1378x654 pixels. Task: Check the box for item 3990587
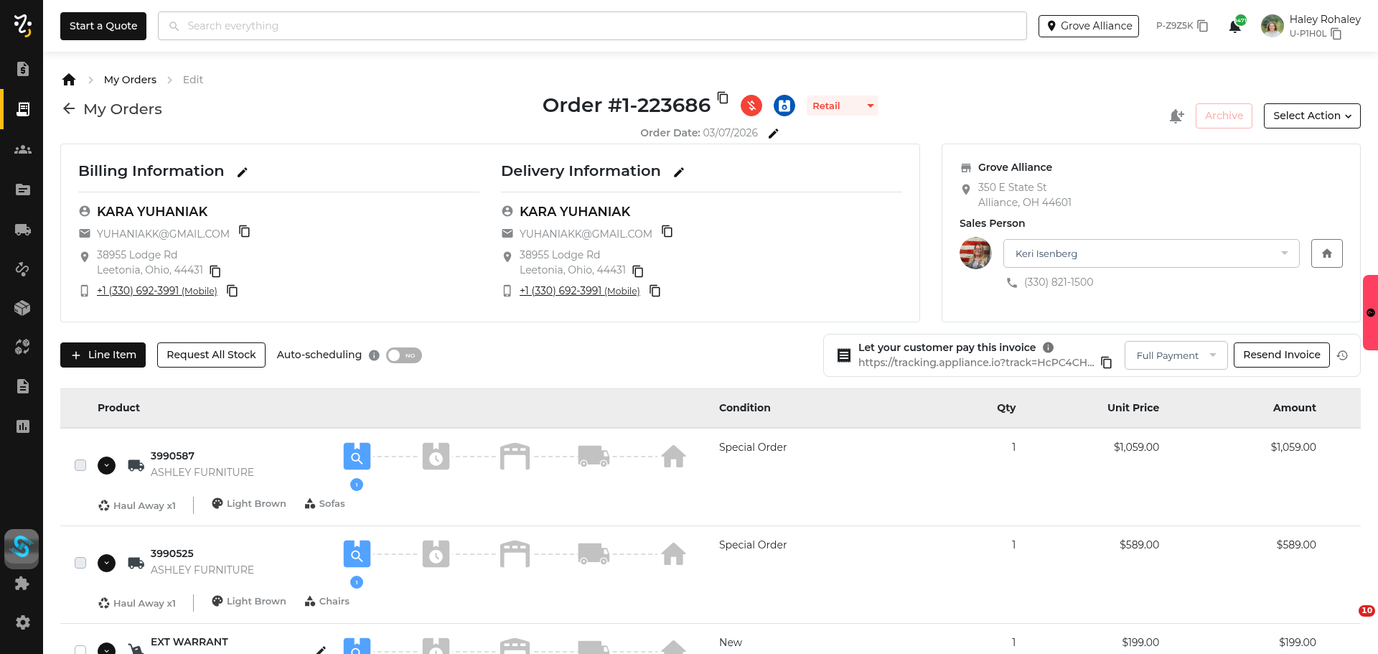(x=80, y=465)
